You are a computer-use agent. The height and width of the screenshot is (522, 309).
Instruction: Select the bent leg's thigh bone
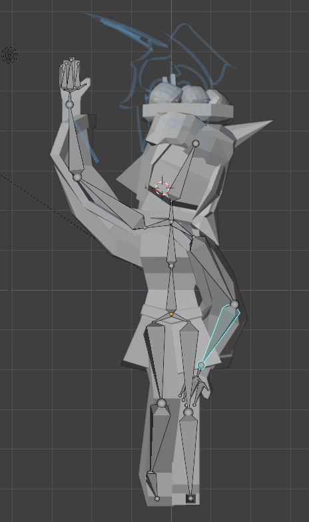click(x=156, y=359)
